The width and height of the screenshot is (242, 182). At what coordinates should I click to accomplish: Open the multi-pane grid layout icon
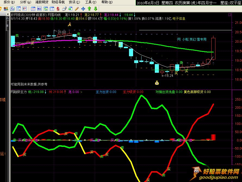click(x=52, y=9)
